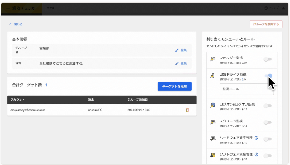Screen dimensions: 290x165
Task: Turn on スクリーン監視 switch
Action: point(268,122)
